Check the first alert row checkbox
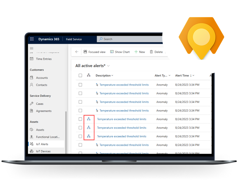 (80, 85)
